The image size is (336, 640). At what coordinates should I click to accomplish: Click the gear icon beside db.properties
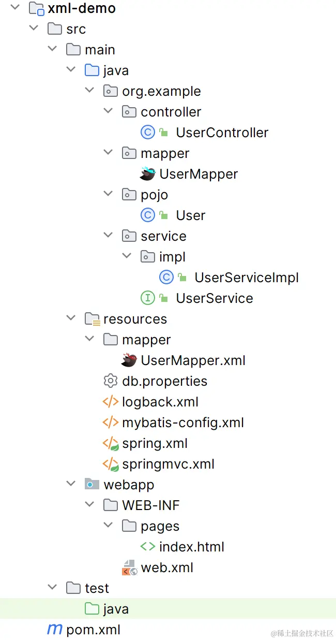[x=110, y=381]
